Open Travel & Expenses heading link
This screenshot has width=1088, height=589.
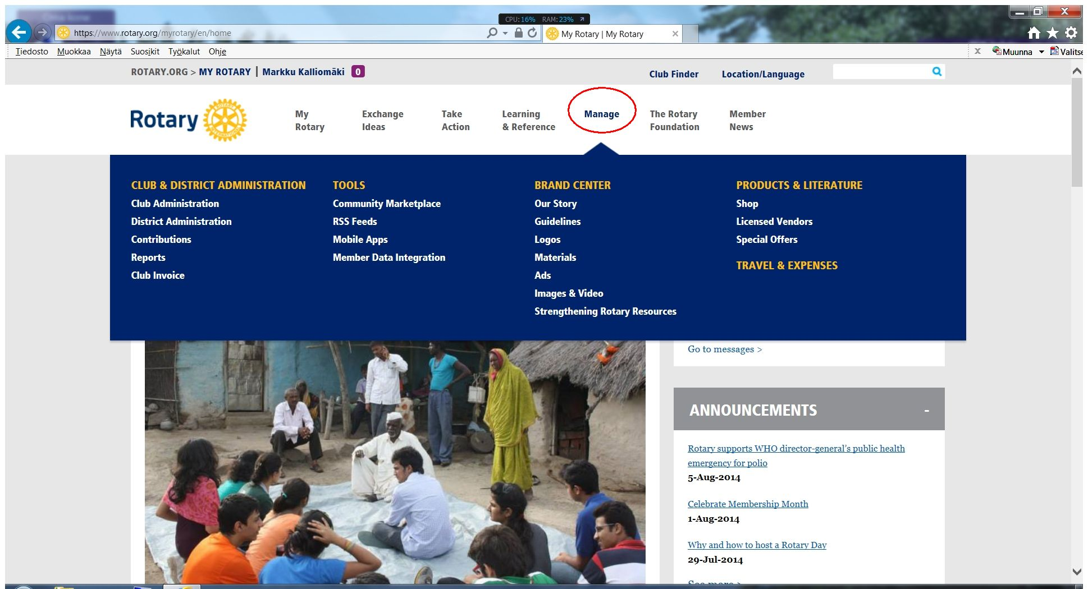787,265
